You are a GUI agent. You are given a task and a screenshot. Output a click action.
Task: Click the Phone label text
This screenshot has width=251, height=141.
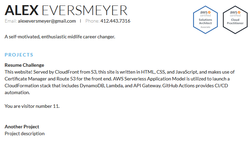92,21
